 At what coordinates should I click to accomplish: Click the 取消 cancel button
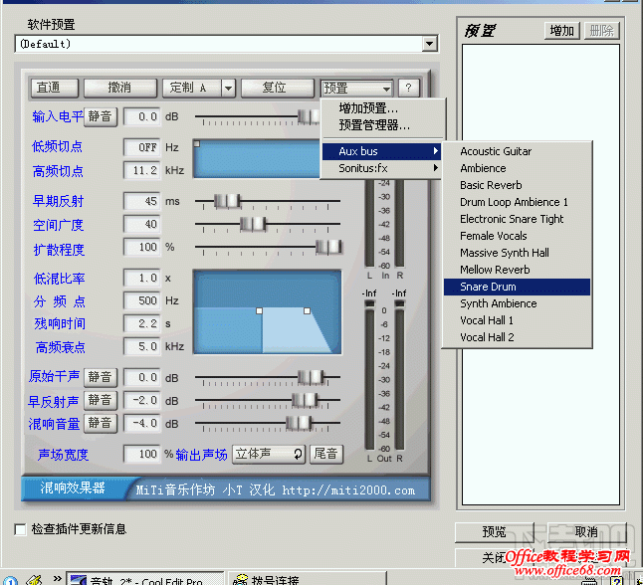pos(586,532)
